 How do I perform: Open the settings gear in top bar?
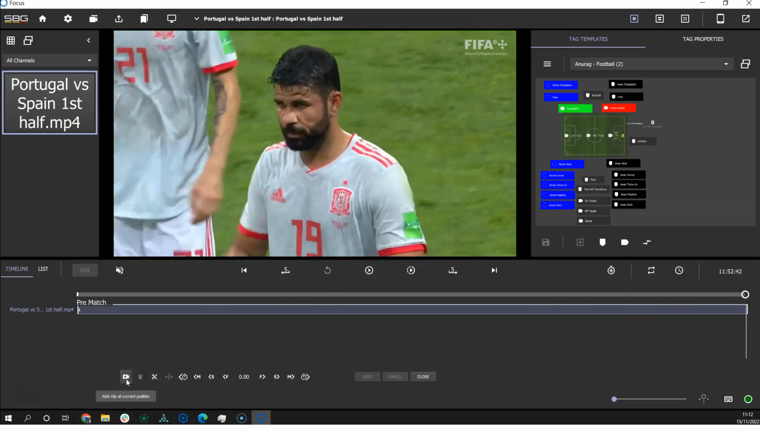[x=68, y=19]
